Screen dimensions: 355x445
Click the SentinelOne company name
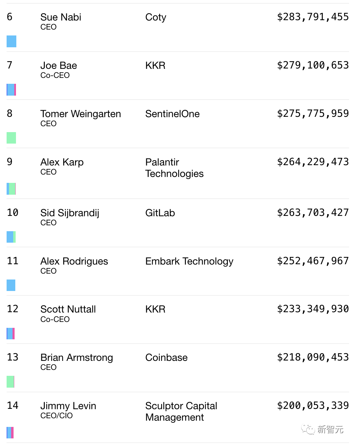[x=172, y=114]
